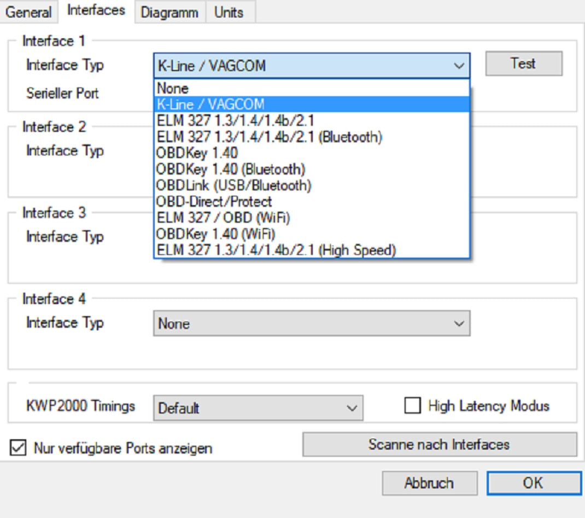Select OBDLink (USB/Bluetooth) option
Screen dimensions: 585x518
[312, 185]
